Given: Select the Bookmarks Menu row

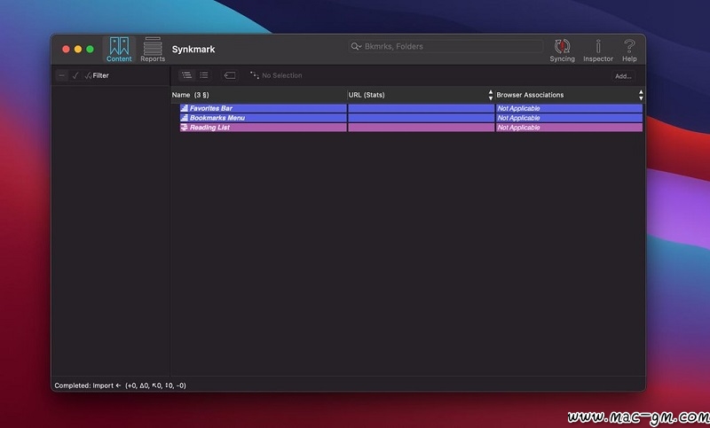Looking at the screenshot, I should pyautogui.click(x=411, y=118).
